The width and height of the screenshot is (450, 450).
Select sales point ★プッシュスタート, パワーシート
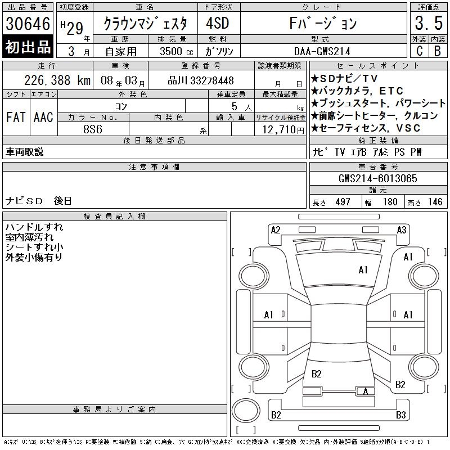378,103
